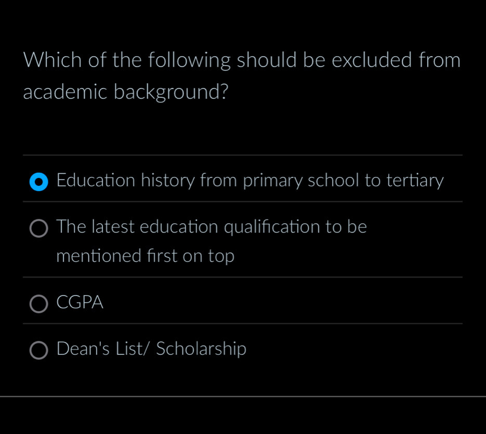486x434 pixels.
Task: Select the CGPA radio button
Action: coord(38,304)
